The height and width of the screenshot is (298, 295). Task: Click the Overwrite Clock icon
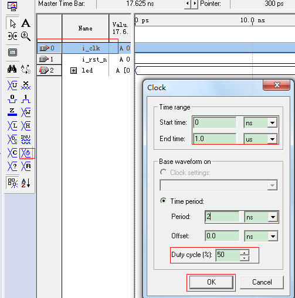click(x=26, y=153)
